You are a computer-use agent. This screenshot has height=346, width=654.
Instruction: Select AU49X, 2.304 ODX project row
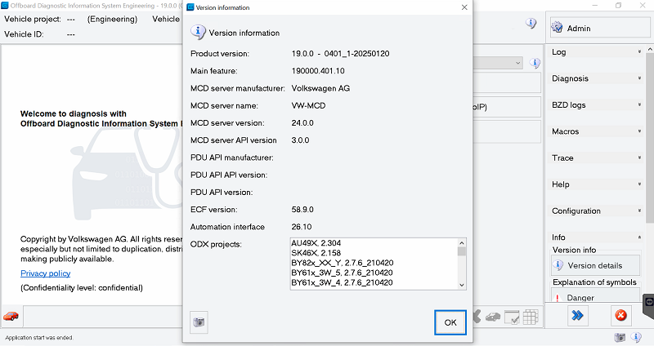316,243
